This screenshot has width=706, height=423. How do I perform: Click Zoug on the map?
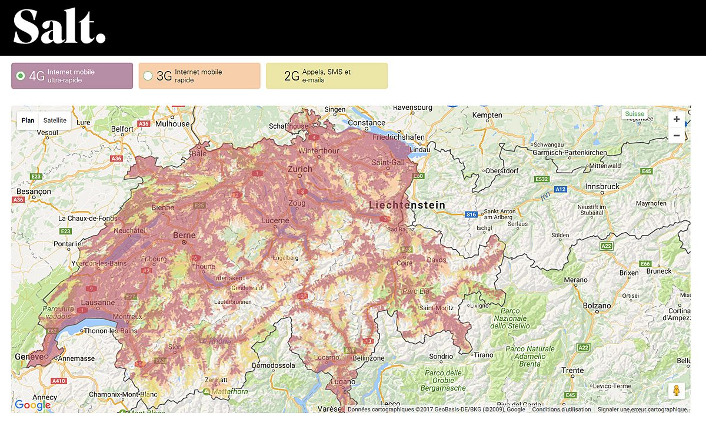point(298,203)
